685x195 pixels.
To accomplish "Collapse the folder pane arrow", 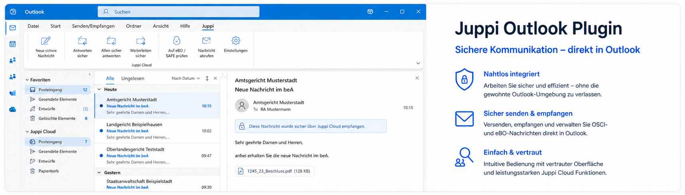I will click(x=89, y=75).
